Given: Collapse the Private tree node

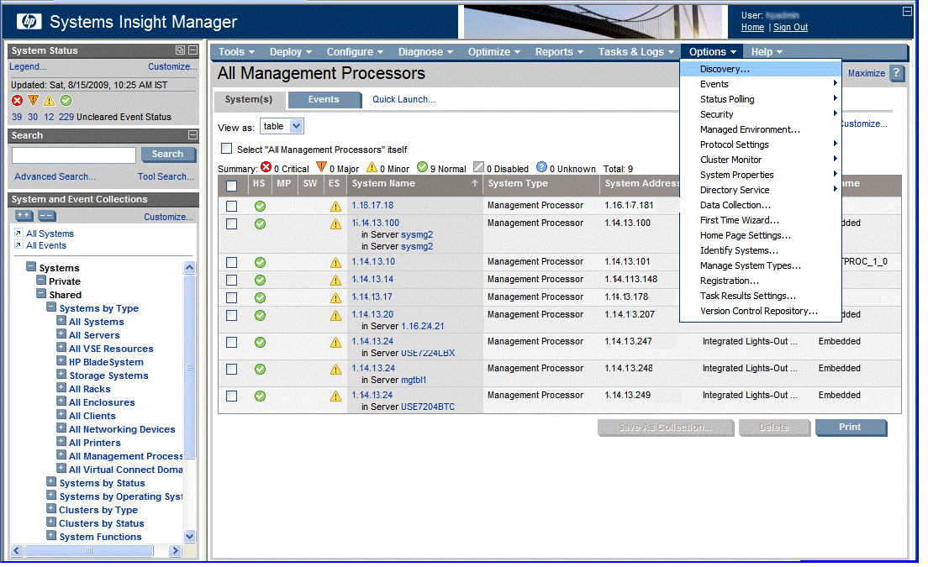Looking at the screenshot, I should click(x=41, y=281).
